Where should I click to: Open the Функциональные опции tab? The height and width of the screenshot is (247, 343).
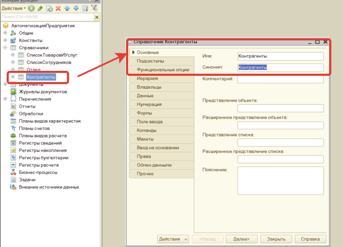pos(162,70)
